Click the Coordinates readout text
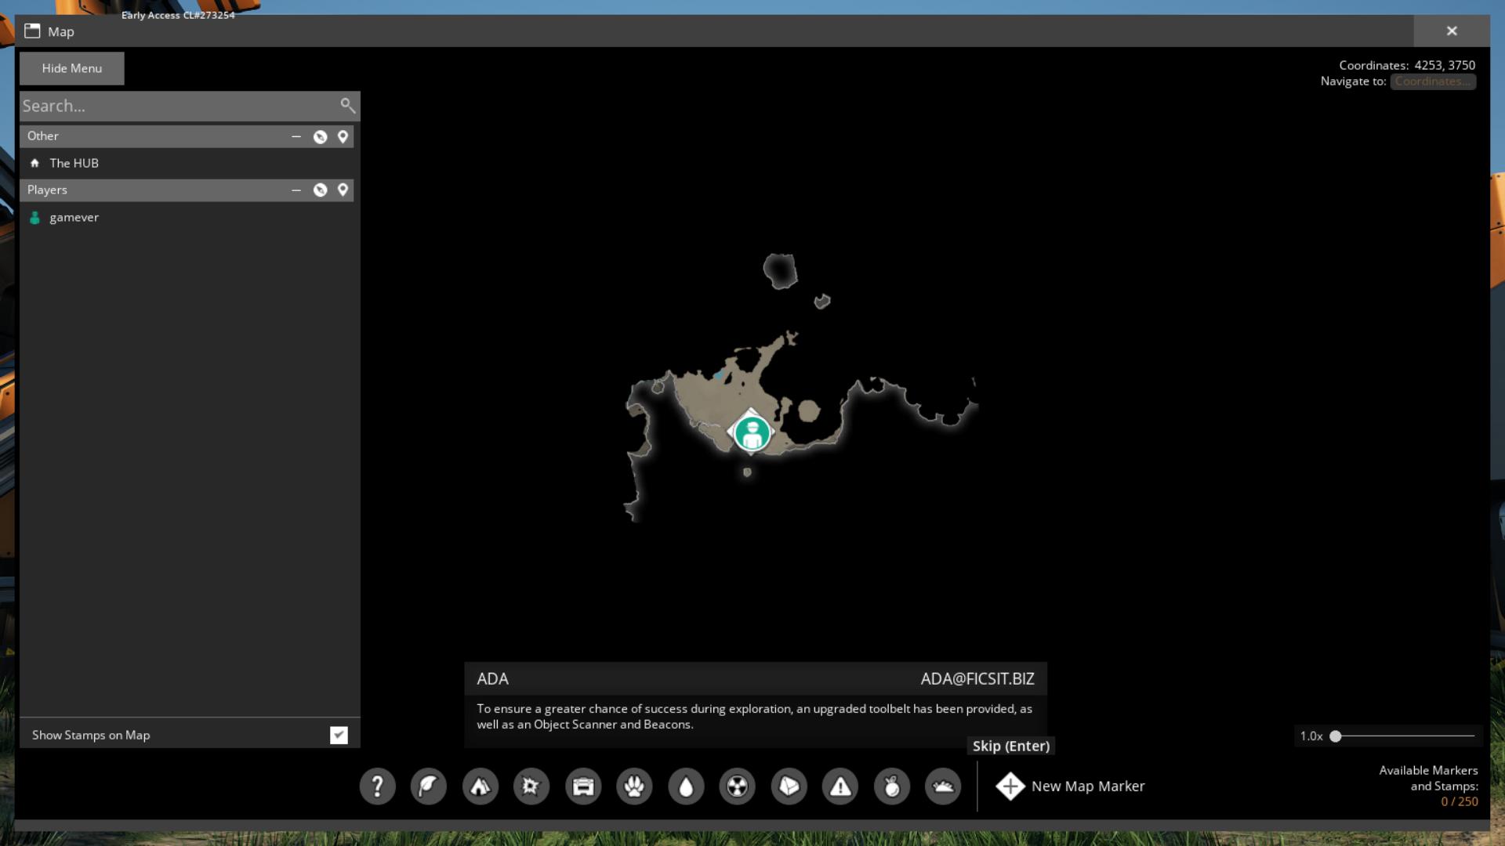Image resolution: width=1505 pixels, height=846 pixels. [1407, 65]
